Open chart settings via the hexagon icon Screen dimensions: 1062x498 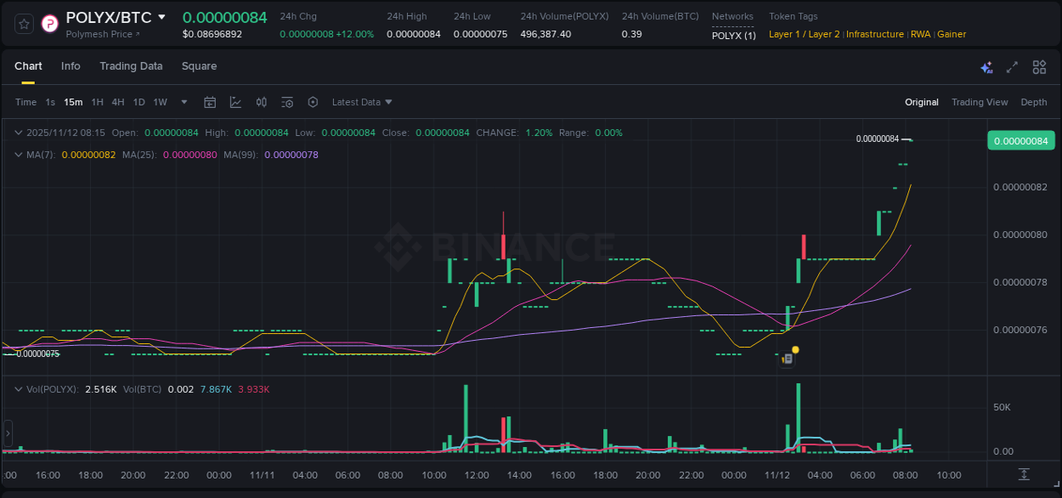pos(313,101)
